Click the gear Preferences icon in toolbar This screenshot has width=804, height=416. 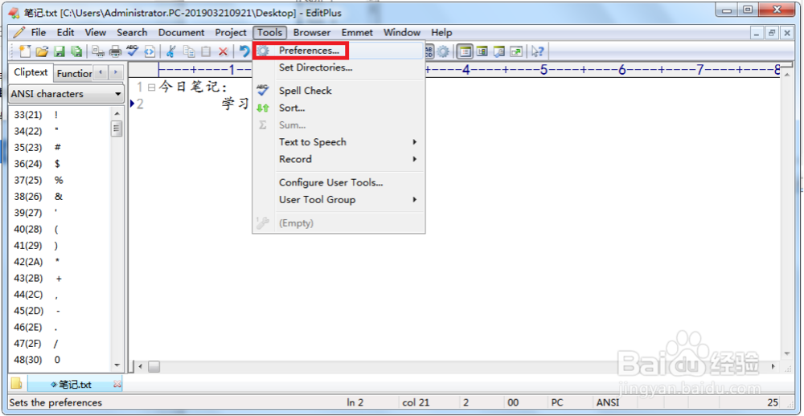point(443,51)
